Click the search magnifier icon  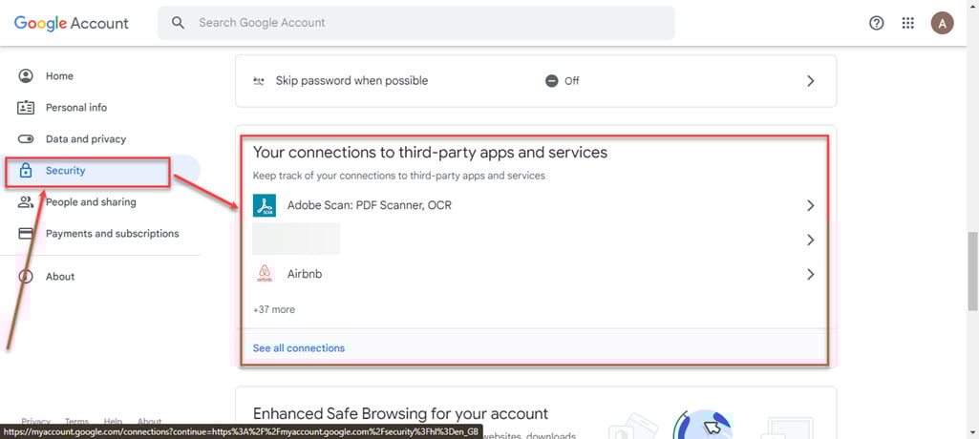(x=179, y=23)
